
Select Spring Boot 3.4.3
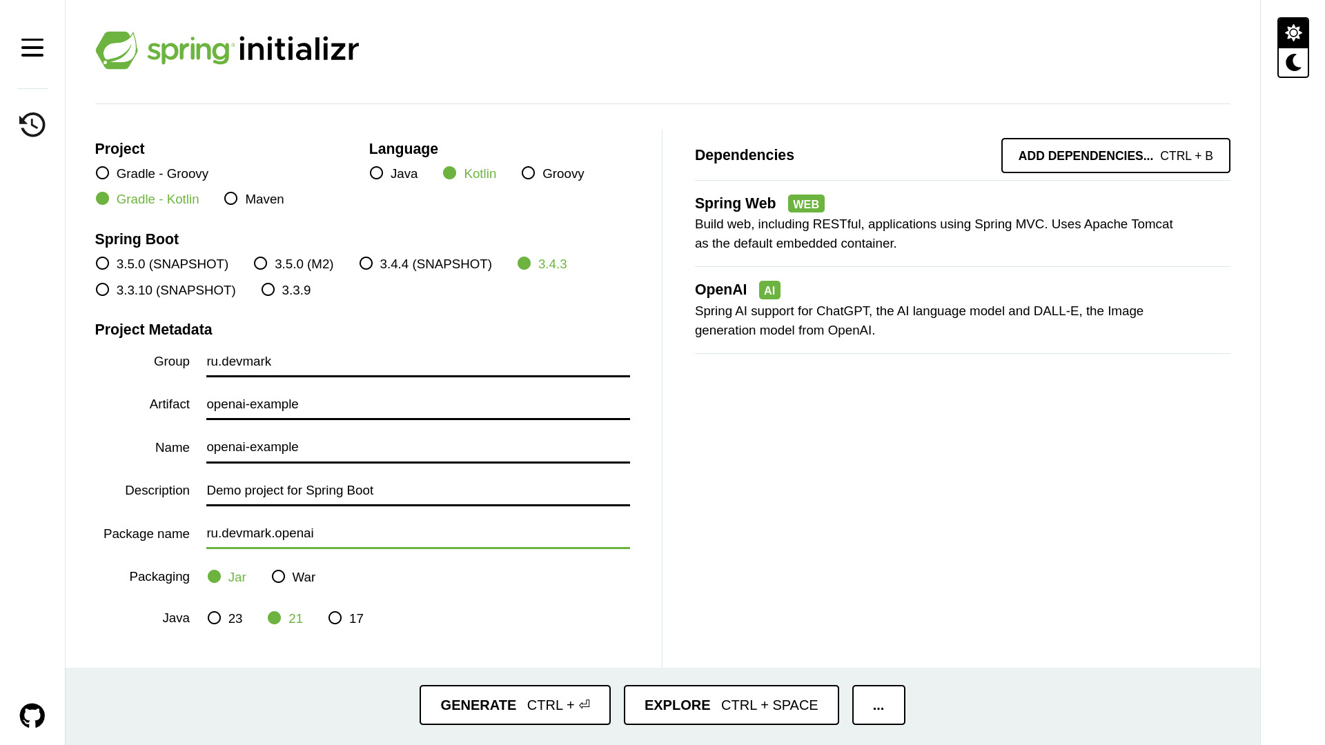click(x=542, y=264)
